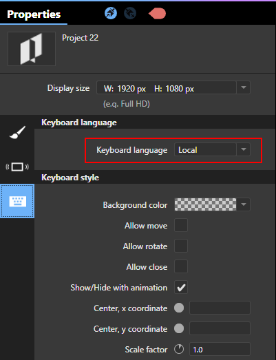Click the Scale factor dial icon
The width and height of the screenshot is (276, 360).
point(179,349)
